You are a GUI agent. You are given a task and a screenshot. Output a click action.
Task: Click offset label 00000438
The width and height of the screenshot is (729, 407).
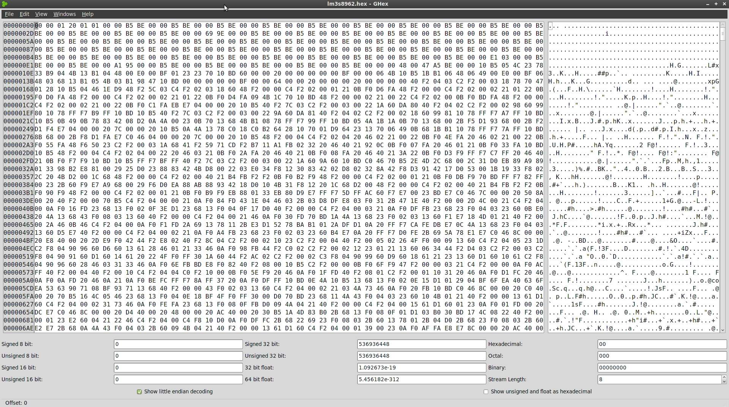19,217
